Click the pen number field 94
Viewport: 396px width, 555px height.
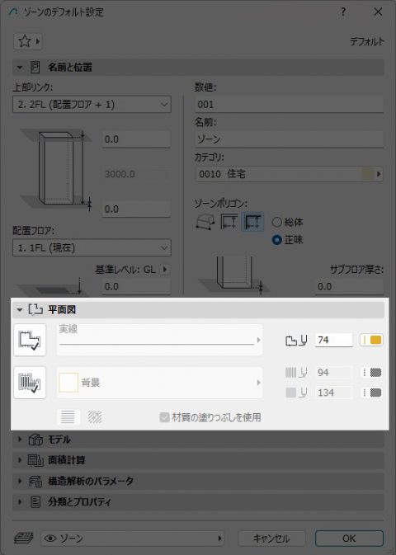tap(333, 373)
